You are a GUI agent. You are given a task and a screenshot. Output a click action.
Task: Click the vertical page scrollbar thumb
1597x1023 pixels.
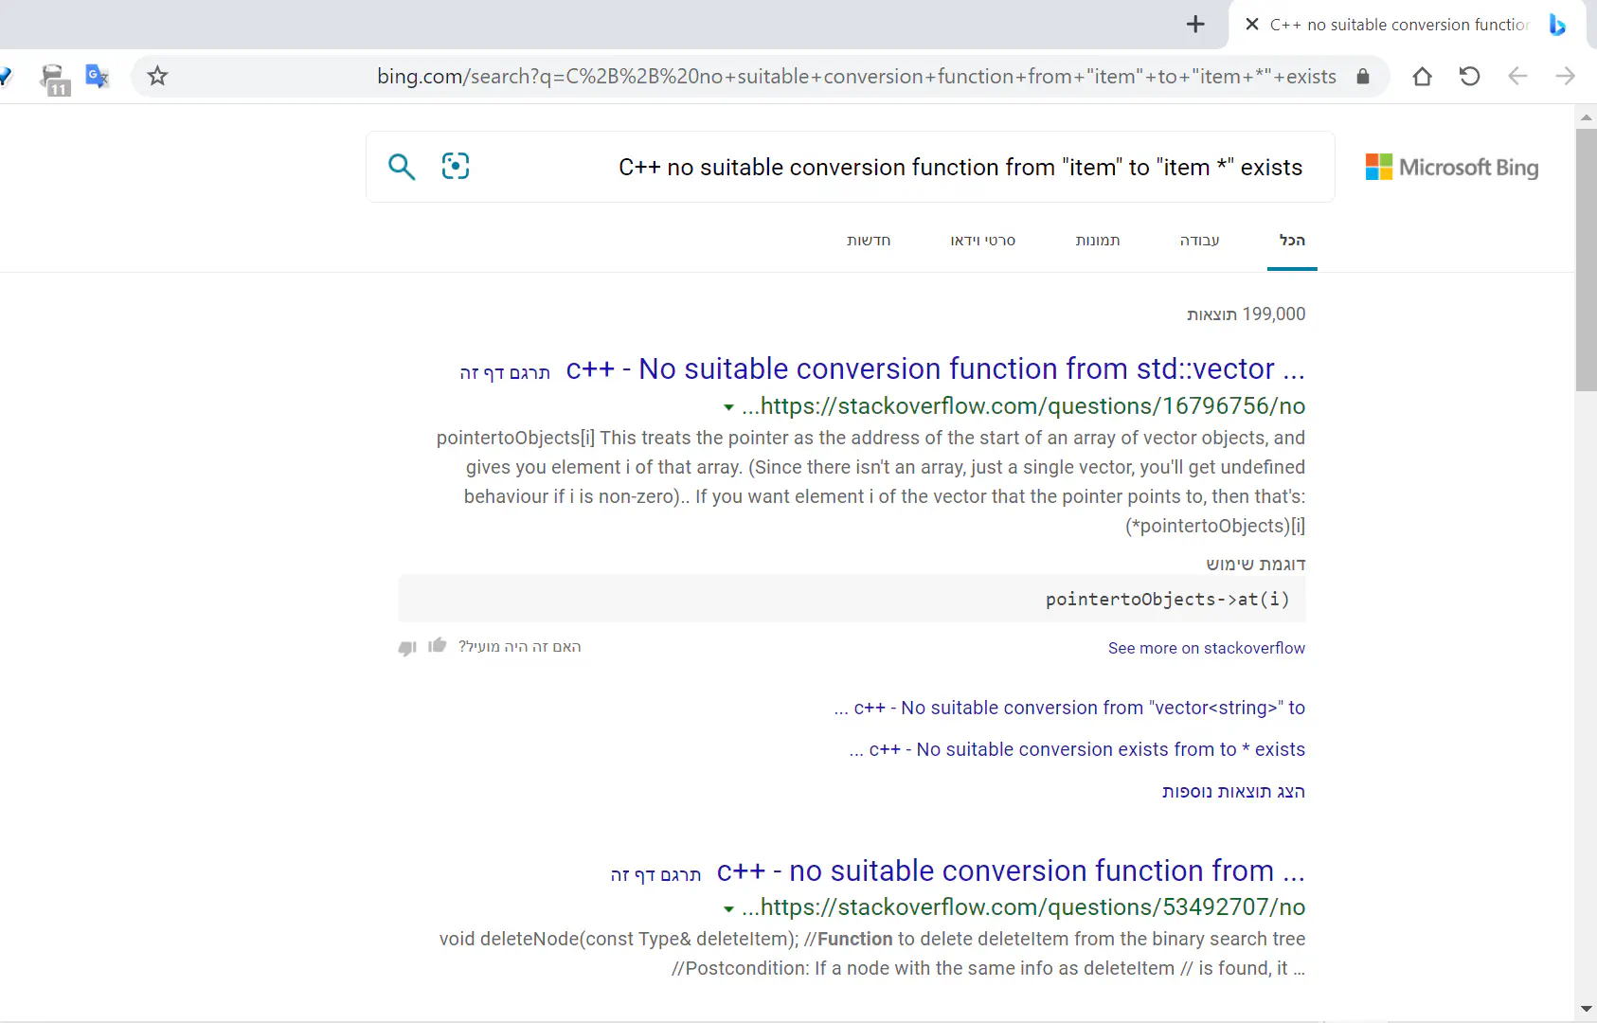pos(1586,260)
